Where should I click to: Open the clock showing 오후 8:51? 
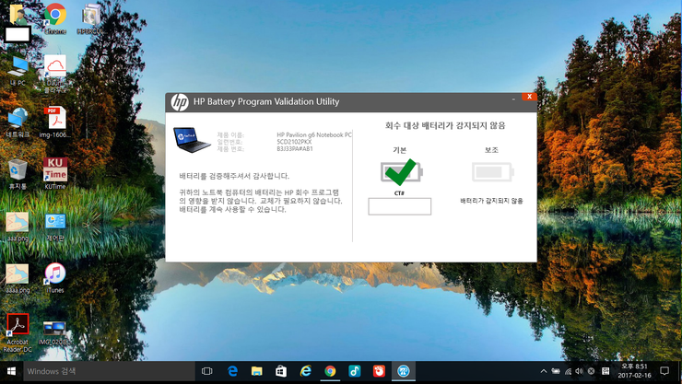634,371
